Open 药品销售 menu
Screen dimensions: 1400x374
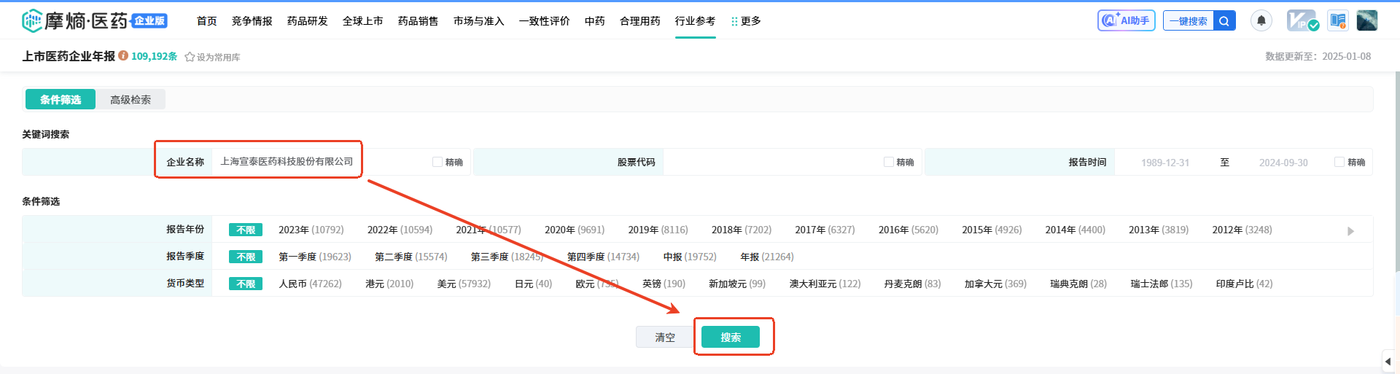tap(419, 21)
